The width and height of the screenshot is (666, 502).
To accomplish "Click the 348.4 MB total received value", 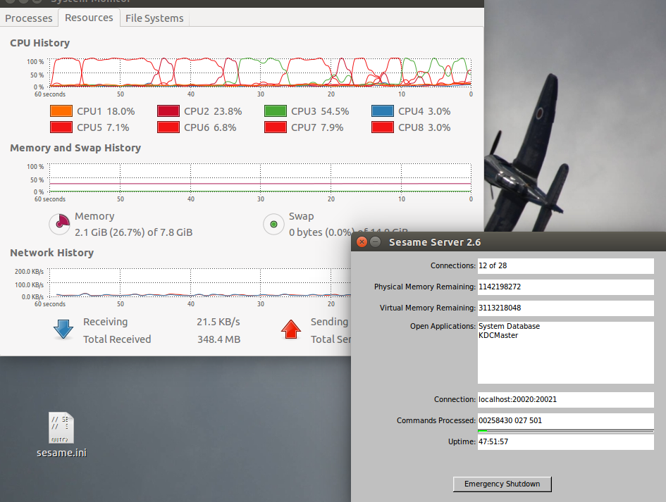I will click(x=218, y=339).
